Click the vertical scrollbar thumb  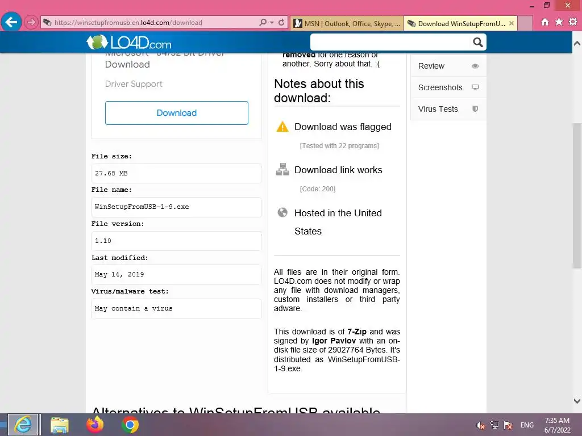pos(577,196)
